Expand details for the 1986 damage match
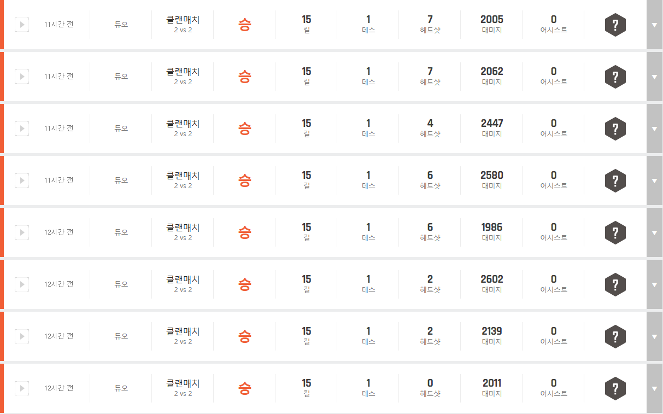This screenshot has width=663, height=414. (654, 233)
